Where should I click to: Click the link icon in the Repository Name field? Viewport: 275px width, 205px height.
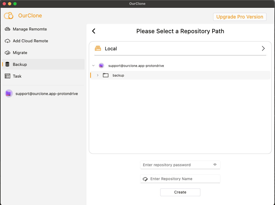pyautogui.click(x=145, y=179)
